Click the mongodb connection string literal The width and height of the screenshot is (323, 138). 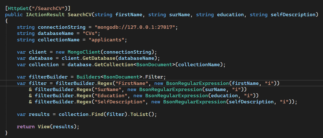tap(135, 27)
